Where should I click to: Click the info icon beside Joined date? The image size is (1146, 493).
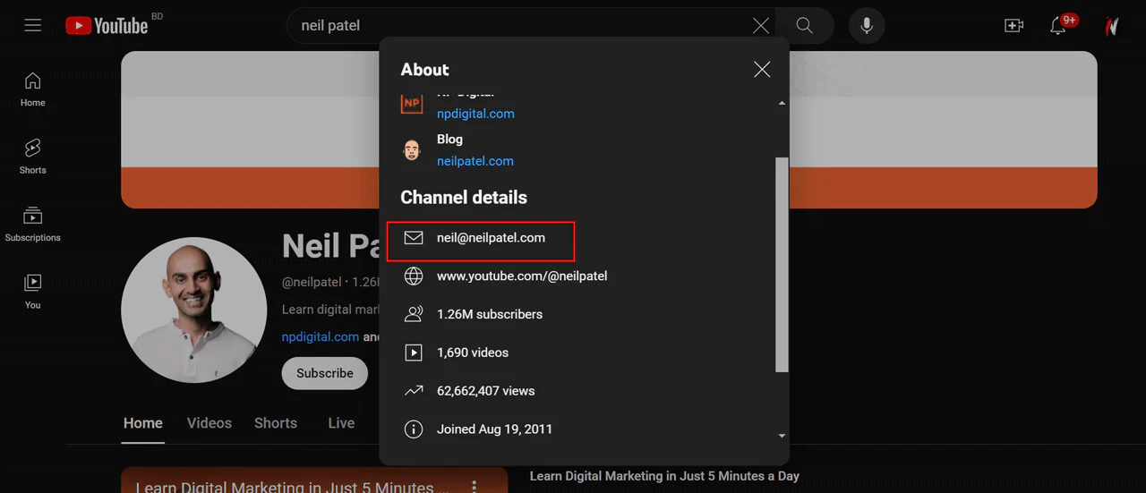[414, 429]
